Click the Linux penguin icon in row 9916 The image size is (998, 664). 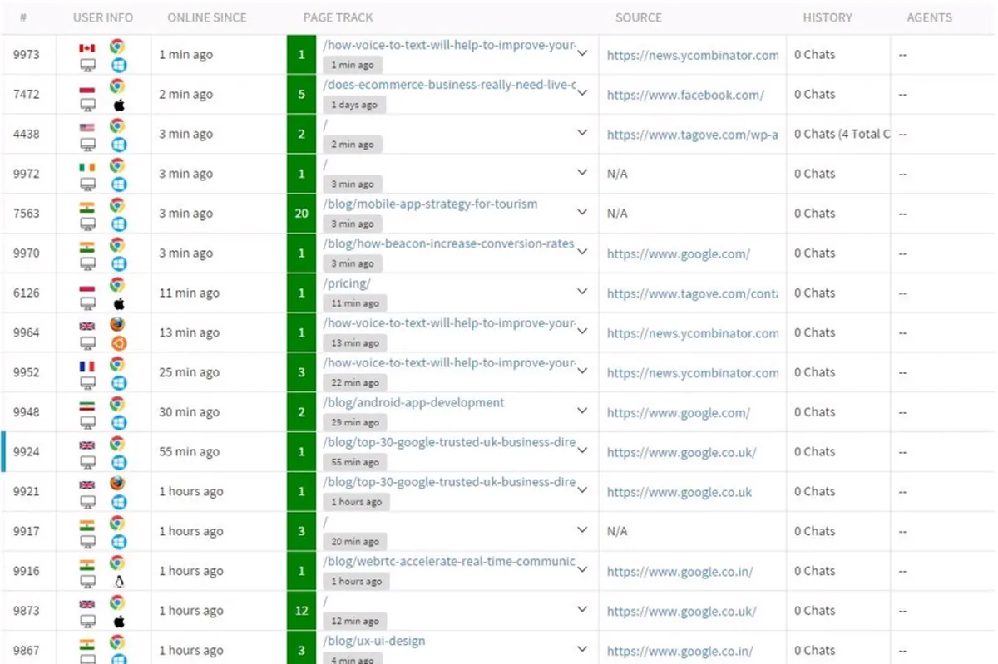click(x=118, y=582)
